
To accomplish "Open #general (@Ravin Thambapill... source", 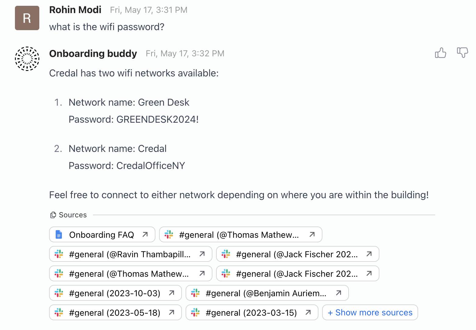I will pos(130,254).
